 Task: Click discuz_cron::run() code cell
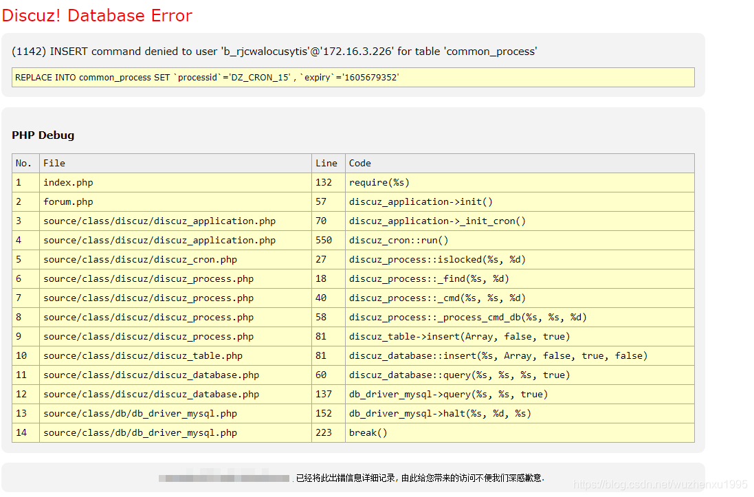[x=520, y=241]
